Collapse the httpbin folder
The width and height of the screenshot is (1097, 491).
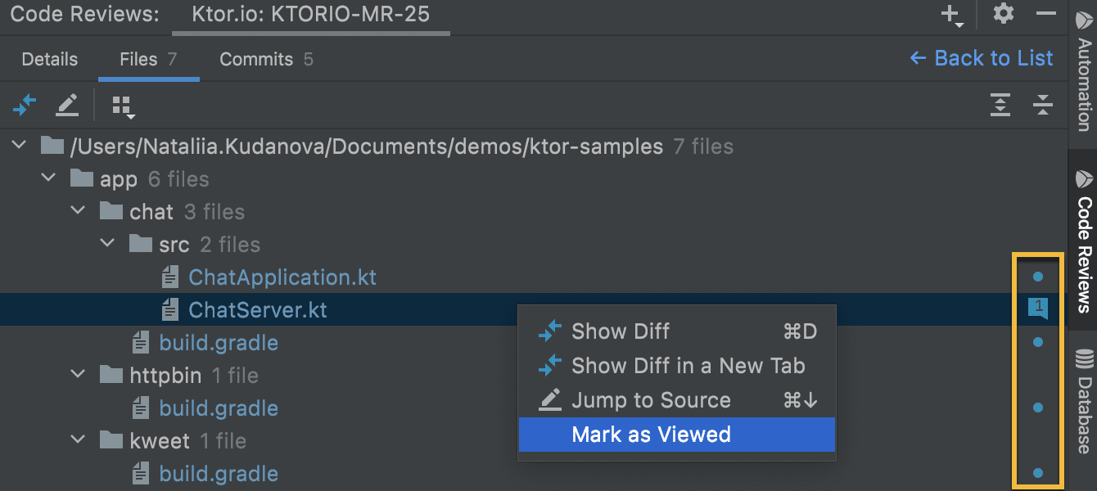78,375
